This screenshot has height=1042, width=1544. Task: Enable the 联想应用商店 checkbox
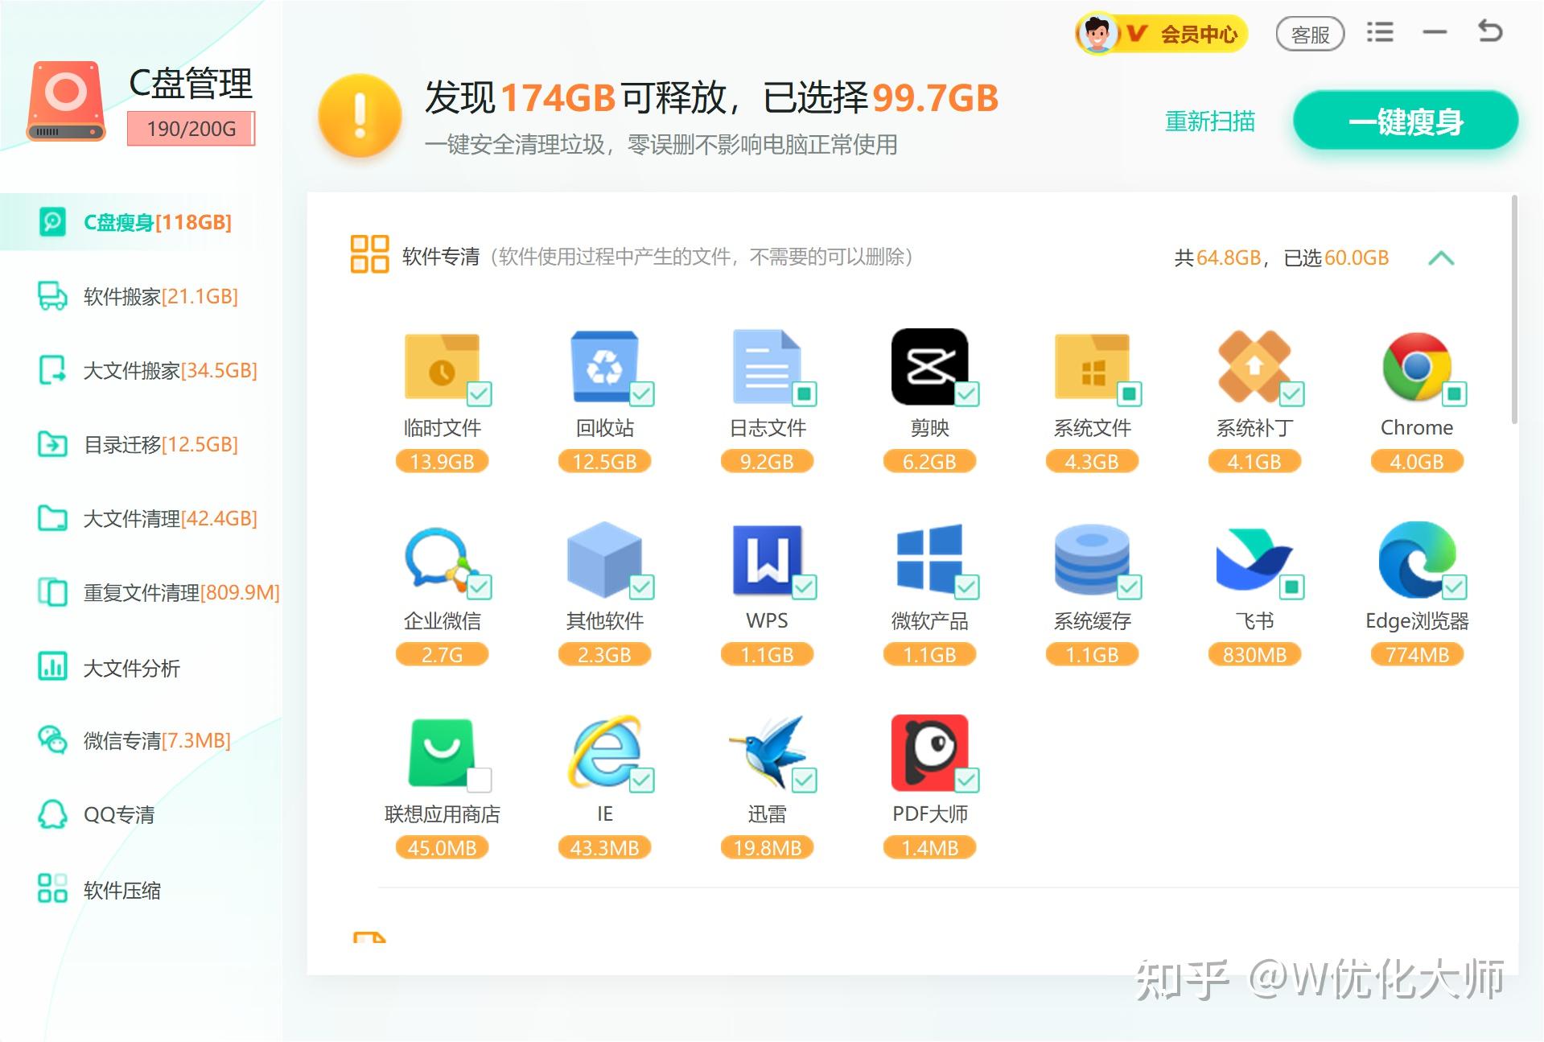tap(480, 779)
